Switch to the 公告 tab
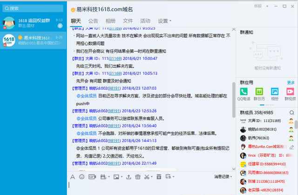298x195 pixels. point(93,21)
